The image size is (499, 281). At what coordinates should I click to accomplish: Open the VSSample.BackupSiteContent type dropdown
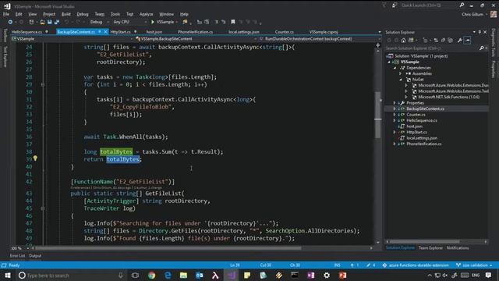click(x=196, y=39)
